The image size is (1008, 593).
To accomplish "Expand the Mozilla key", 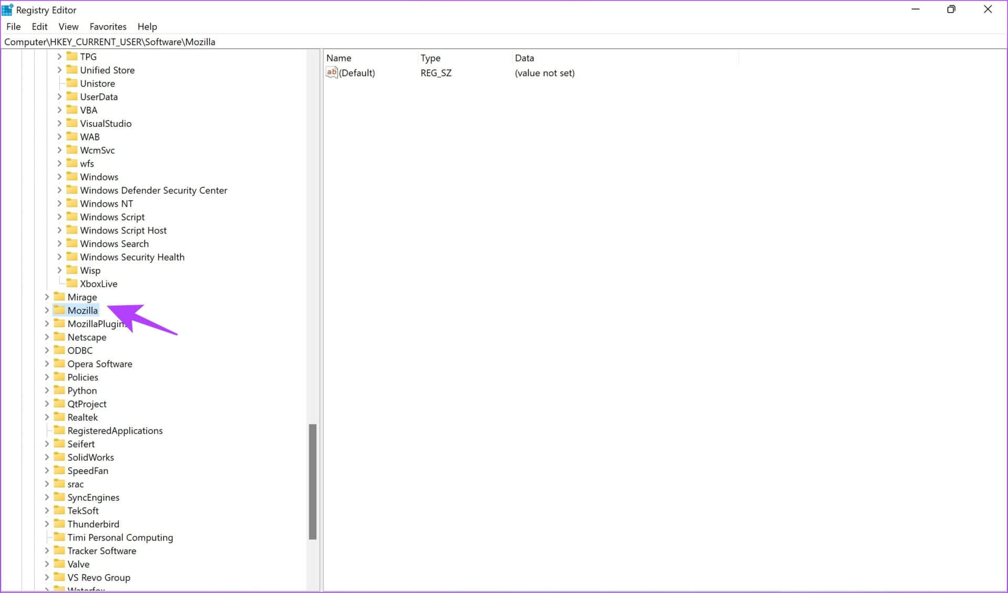I will [47, 310].
